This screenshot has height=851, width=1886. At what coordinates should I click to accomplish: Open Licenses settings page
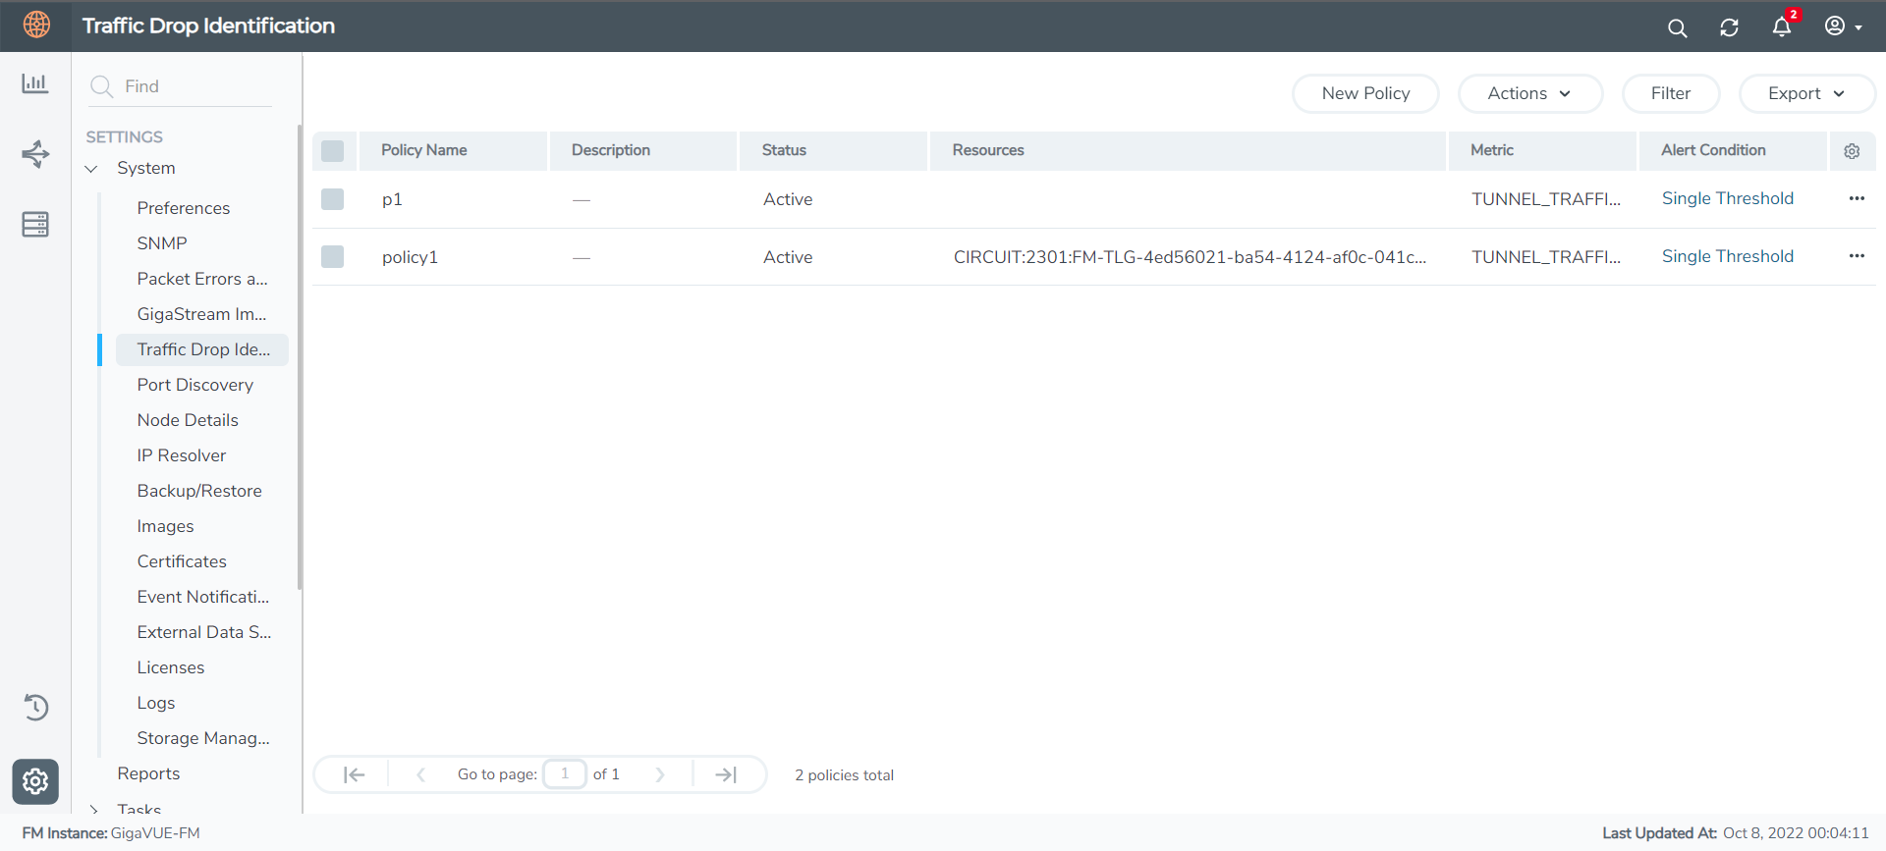tap(171, 667)
